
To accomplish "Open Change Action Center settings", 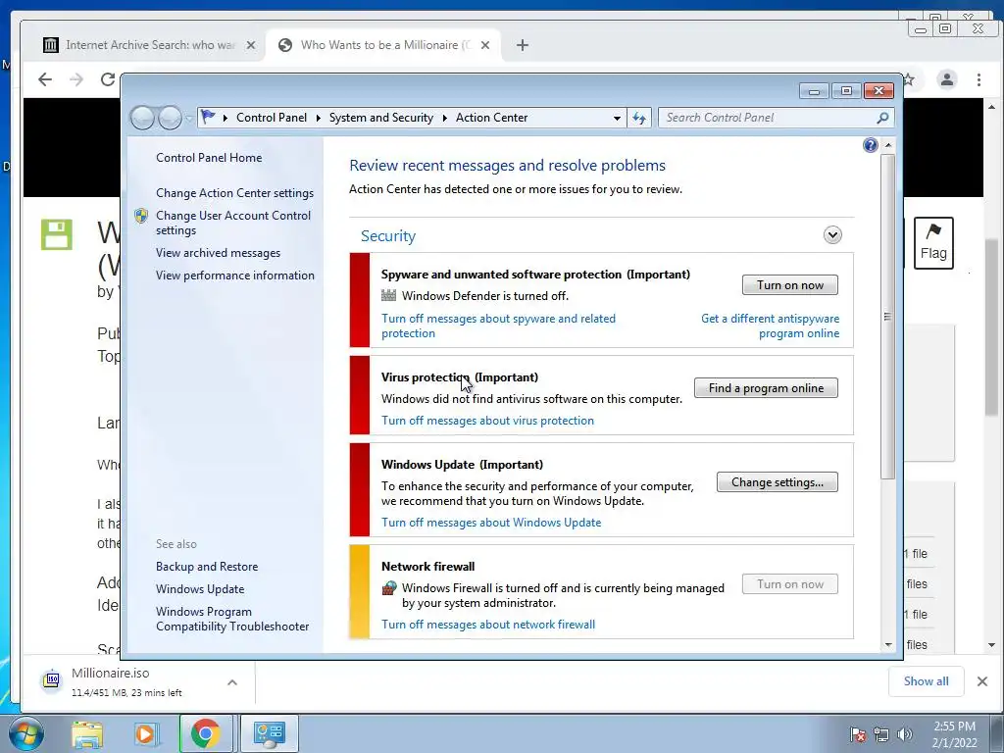I will pos(235,193).
